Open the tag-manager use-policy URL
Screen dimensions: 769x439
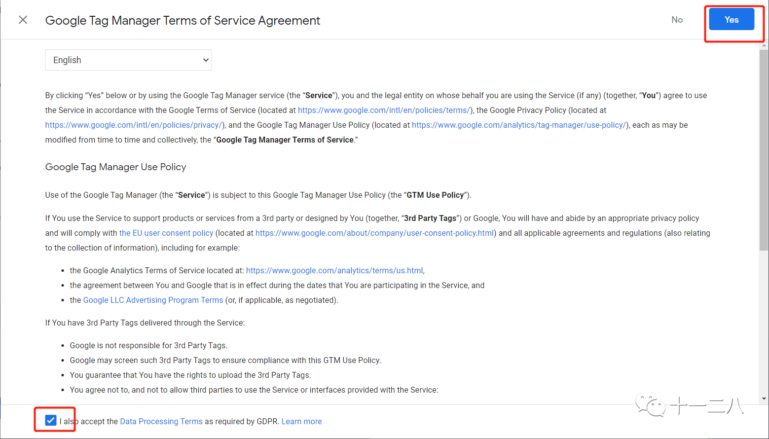(x=519, y=125)
